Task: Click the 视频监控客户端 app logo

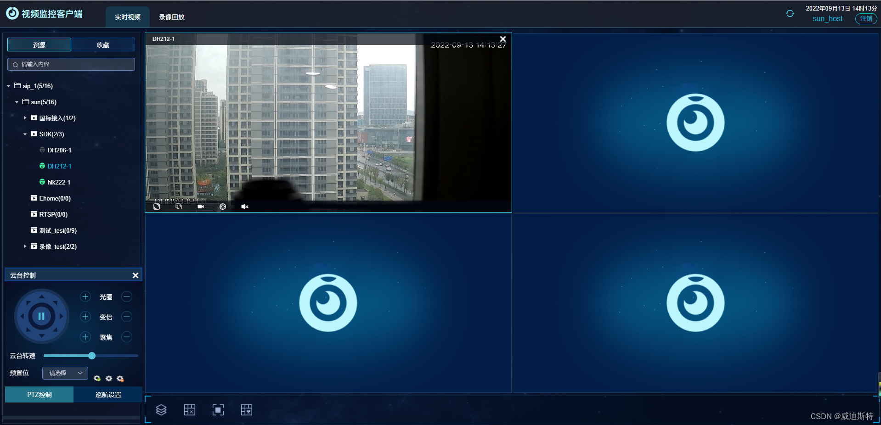Action: click(x=12, y=13)
